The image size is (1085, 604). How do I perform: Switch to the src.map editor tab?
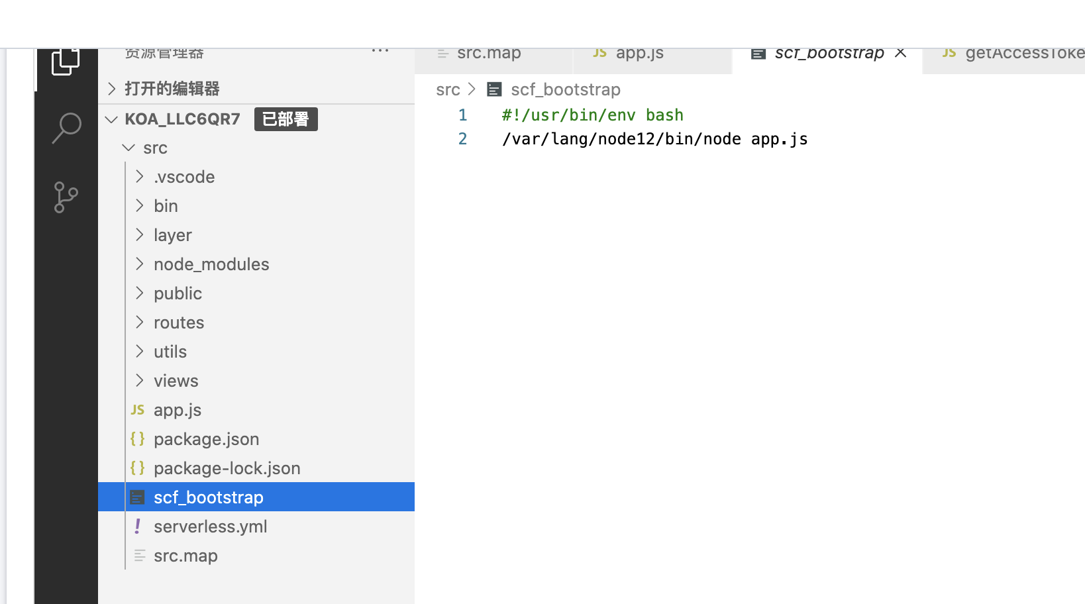[493, 60]
